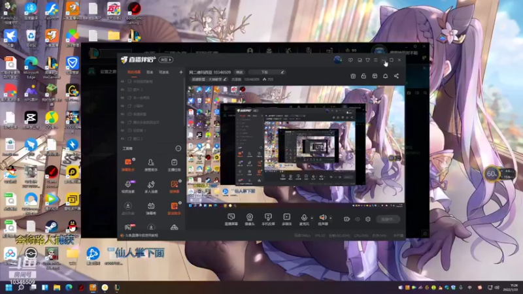Click the 连接中 start stream button
Viewport: 523px width, 294px height.
[388, 219]
